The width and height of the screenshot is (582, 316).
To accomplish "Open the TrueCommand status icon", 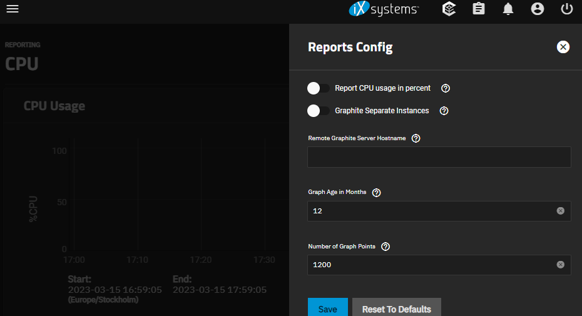I will (x=449, y=9).
